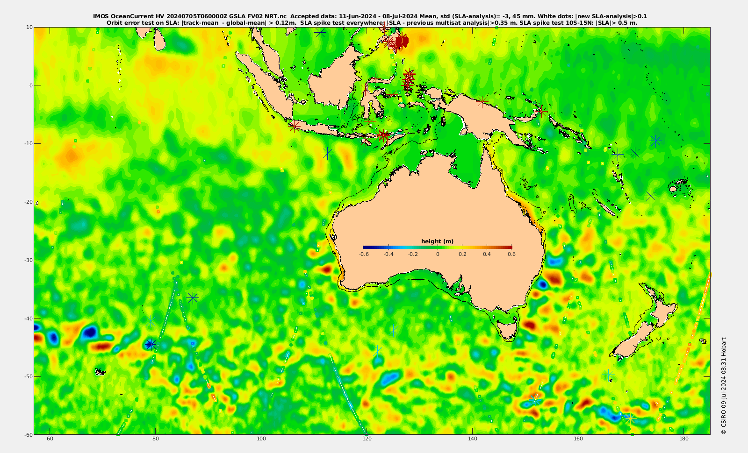This screenshot has width=748, height=453.
Task: Click the green middle of the height colorbar
Action: point(438,247)
